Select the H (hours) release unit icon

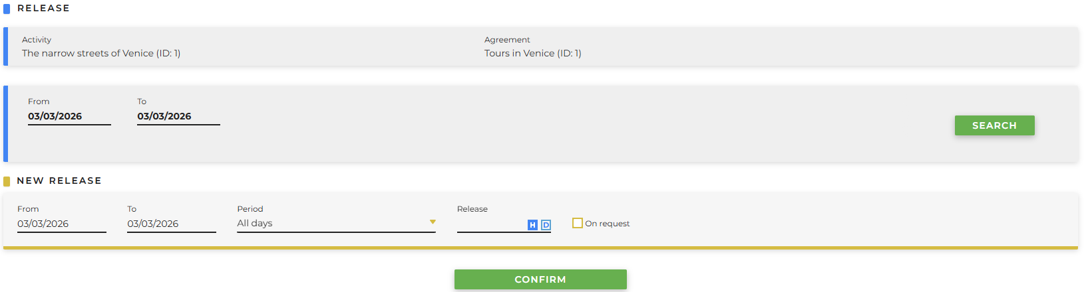pyautogui.click(x=532, y=225)
